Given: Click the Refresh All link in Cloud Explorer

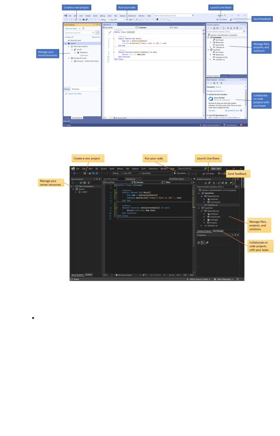Looking at the screenshot, I should (x=96, y=37).
